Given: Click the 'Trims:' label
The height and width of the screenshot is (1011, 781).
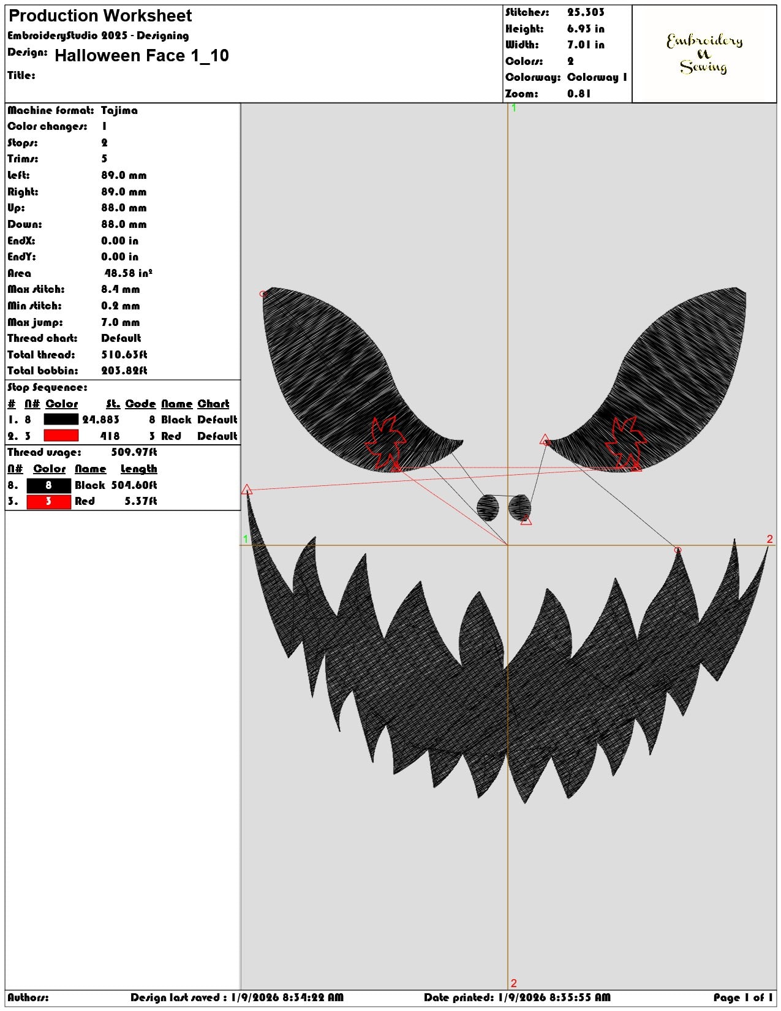Looking at the screenshot, I should pyautogui.click(x=23, y=159).
